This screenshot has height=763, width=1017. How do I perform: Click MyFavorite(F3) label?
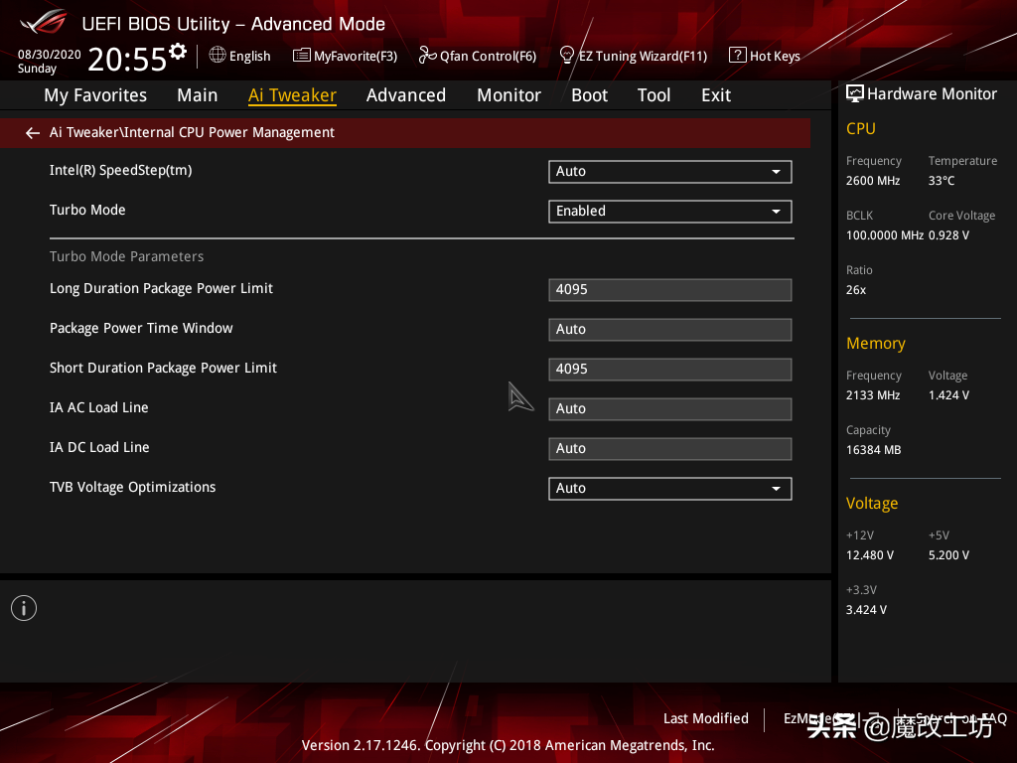tap(356, 57)
